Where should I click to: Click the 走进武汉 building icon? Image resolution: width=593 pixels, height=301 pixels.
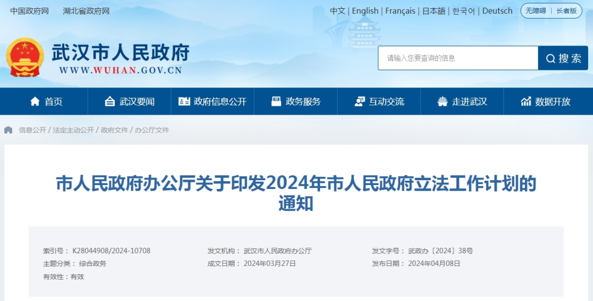[x=443, y=102]
